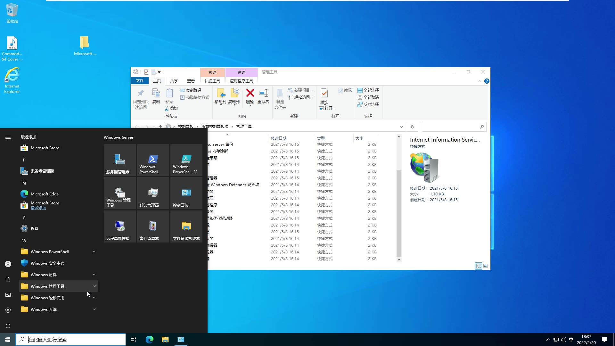This screenshot has height=346, width=615.
Task: Invert the selection using 反向选择
Action: (368, 104)
